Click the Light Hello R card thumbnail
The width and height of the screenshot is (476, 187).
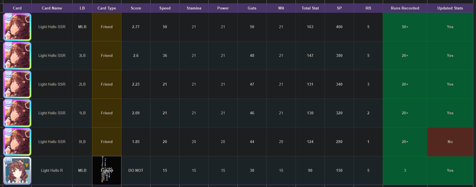click(17, 170)
